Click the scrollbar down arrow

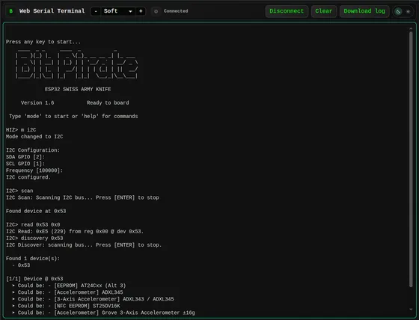click(x=411, y=310)
